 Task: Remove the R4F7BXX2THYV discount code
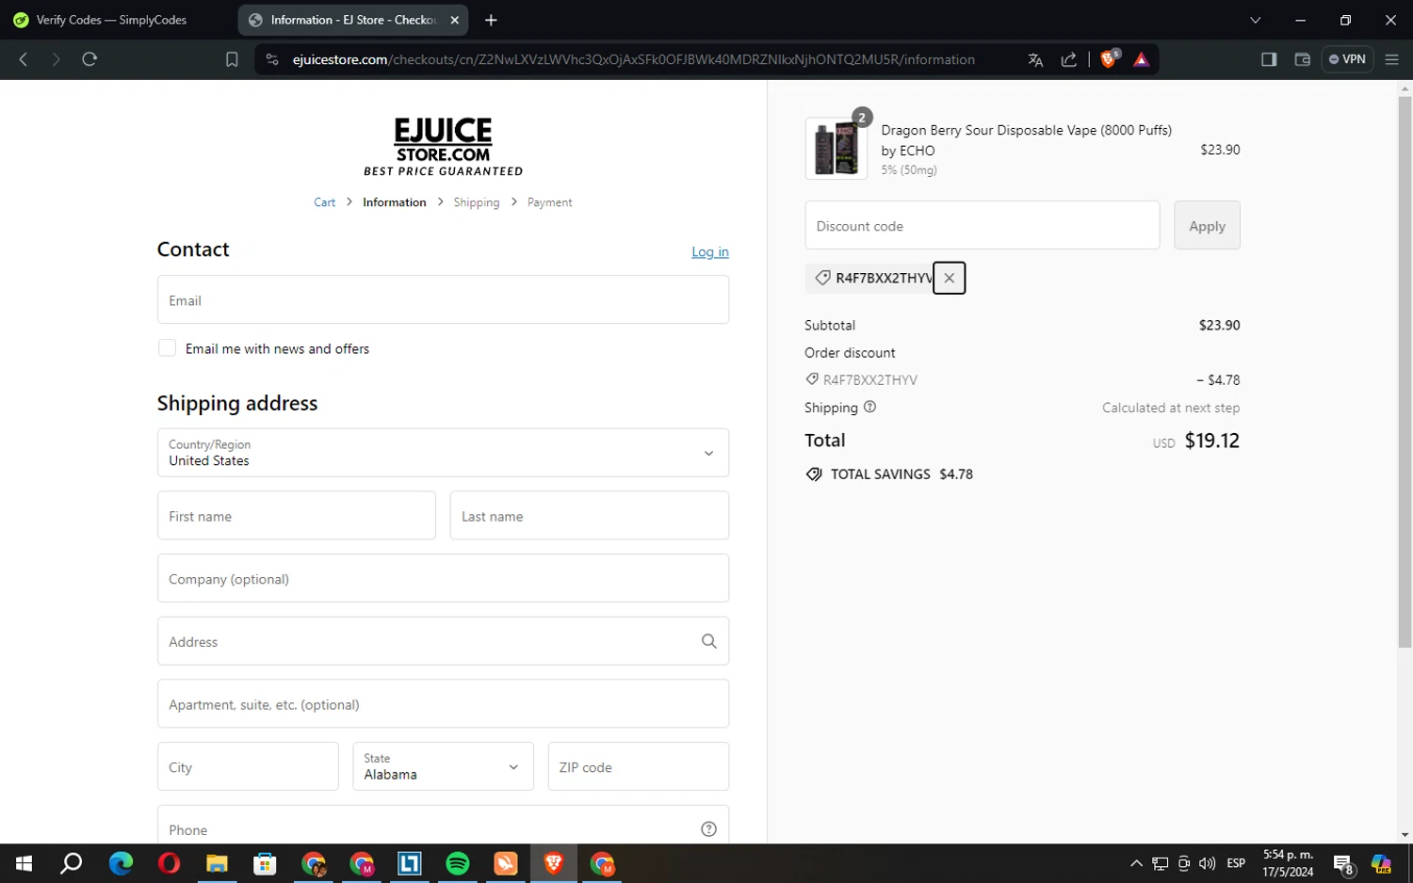click(x=949, y=278)
